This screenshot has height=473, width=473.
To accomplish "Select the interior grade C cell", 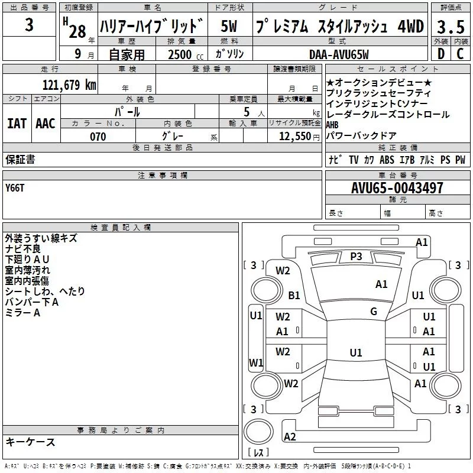I will click(x=459, y=54).
